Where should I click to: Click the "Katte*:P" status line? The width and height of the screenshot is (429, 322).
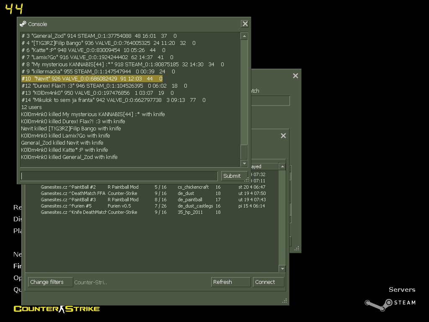coord(93,50)
